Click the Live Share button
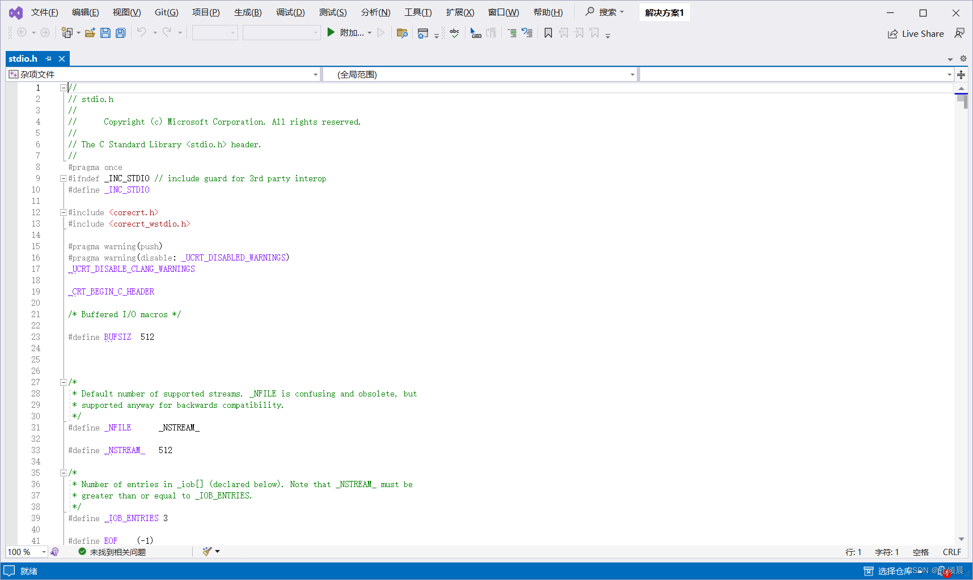 coord(916,33)
